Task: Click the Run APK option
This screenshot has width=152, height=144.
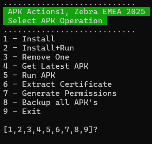Action: 29,75
